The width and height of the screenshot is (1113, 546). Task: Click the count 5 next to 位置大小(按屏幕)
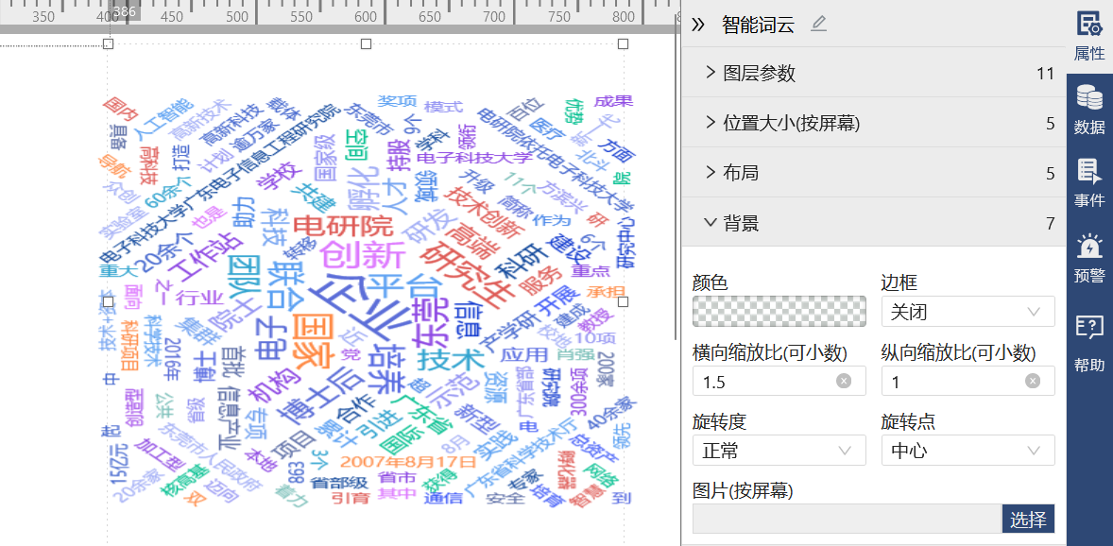coord(1051,124)
